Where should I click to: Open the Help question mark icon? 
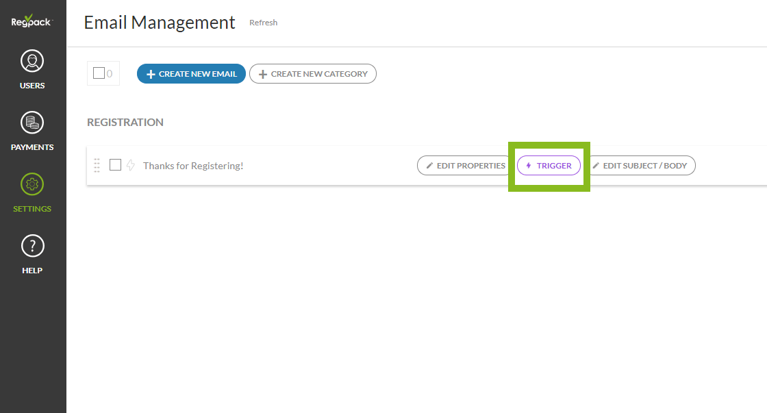[32, 246]
